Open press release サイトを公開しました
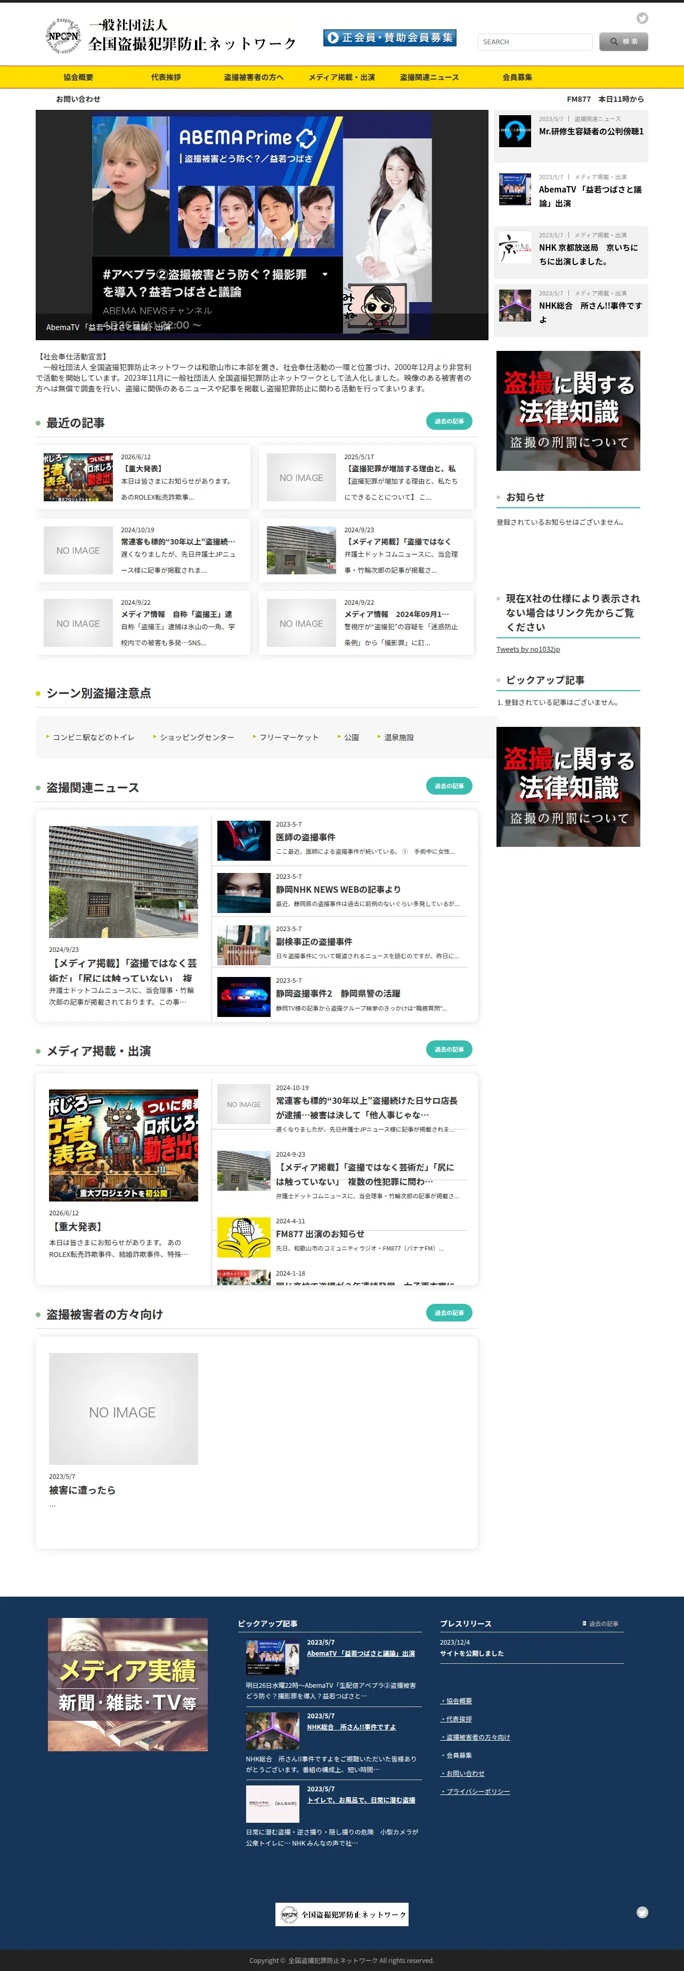 coord(471,1654)
